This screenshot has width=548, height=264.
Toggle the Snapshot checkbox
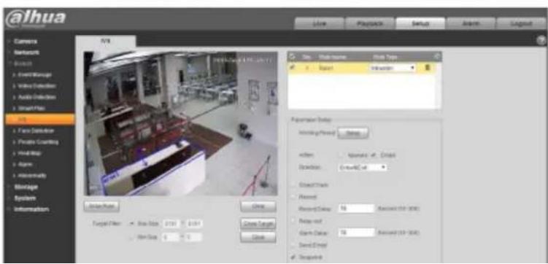[293, 257]
